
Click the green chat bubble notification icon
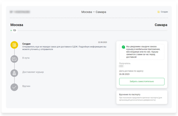click(123, 47)
